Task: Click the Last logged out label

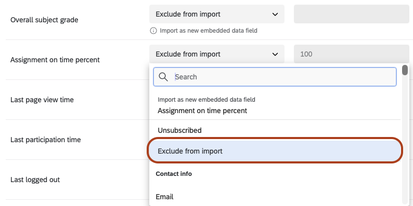Action: (x=35, y=180)
